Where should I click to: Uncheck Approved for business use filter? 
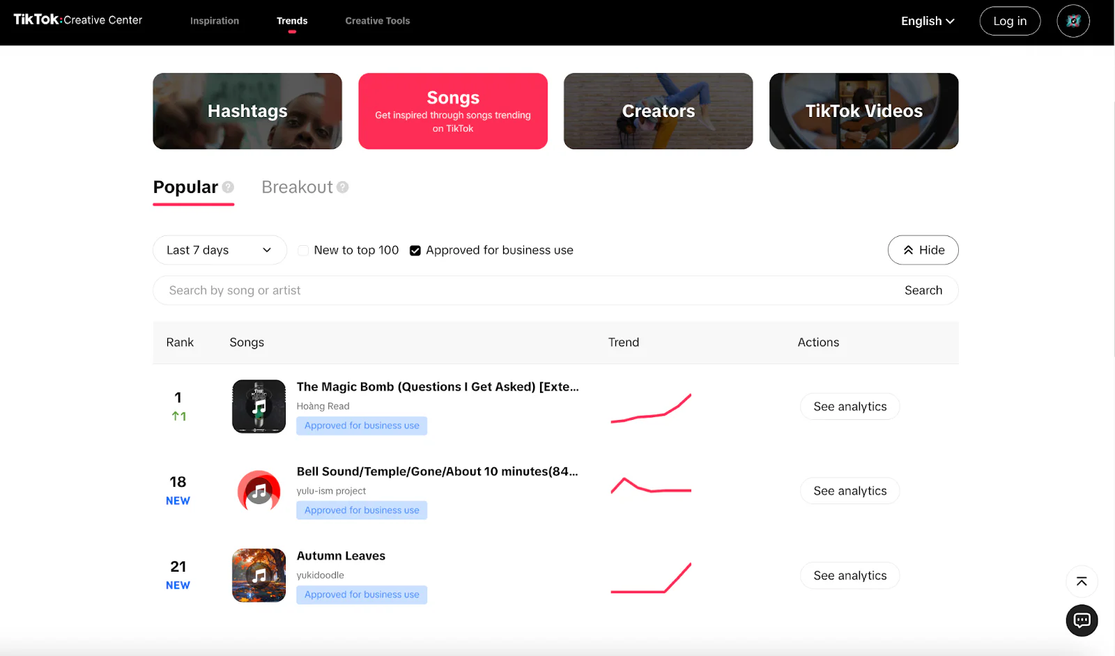coord(415,251)
